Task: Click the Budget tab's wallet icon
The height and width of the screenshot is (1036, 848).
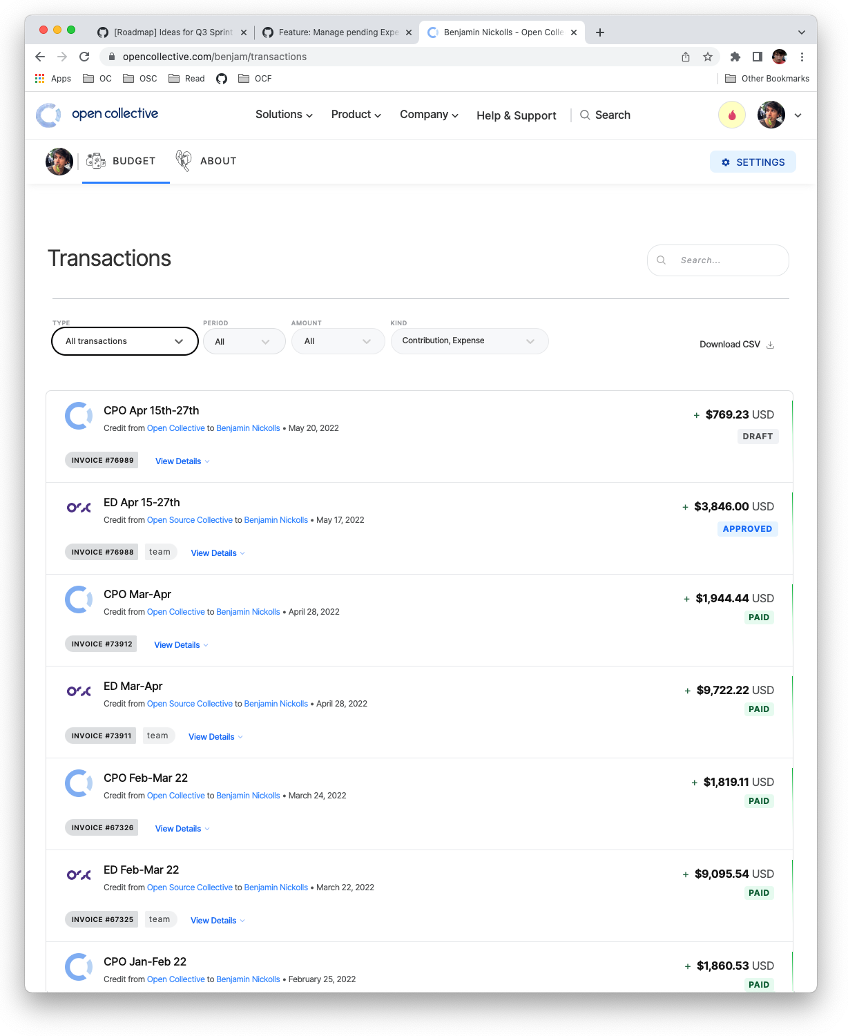Action: point(96,160)
